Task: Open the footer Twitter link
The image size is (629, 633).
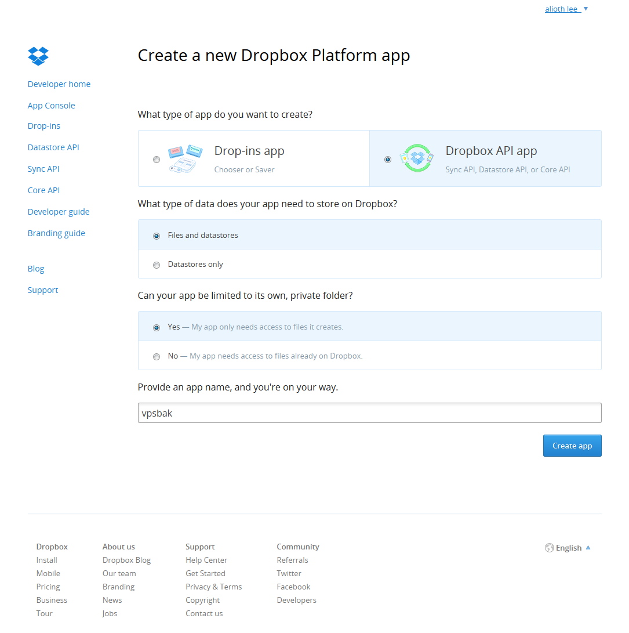Action: 289,573
